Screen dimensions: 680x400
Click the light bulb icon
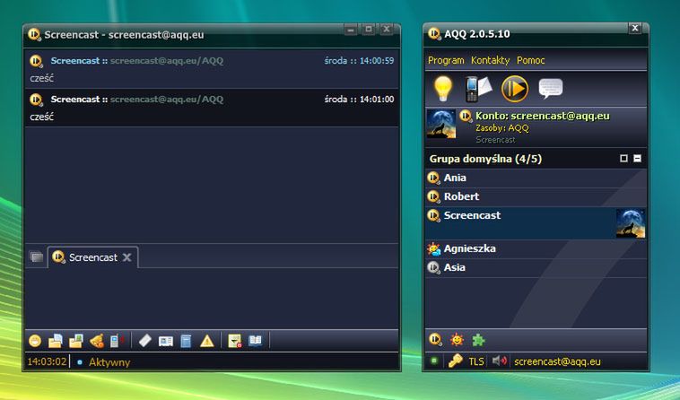coord(443,89)
